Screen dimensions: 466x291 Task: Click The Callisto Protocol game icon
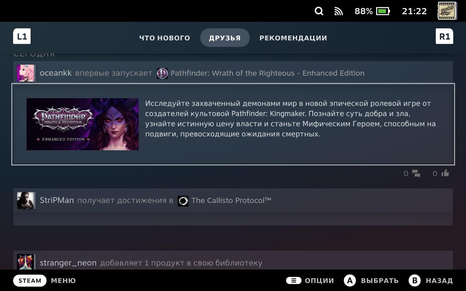point(183,201)
